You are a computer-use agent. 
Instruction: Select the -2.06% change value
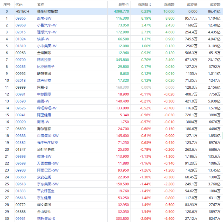[x=145, y=219]
